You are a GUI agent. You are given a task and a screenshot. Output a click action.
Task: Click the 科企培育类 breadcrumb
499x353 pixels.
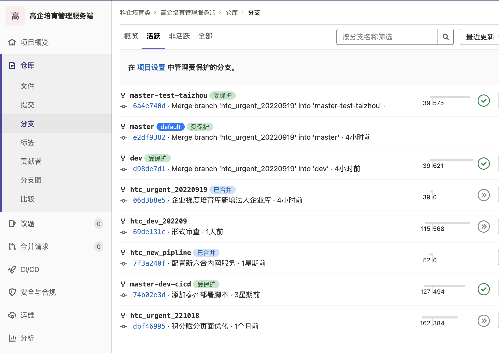pos(135,12)
